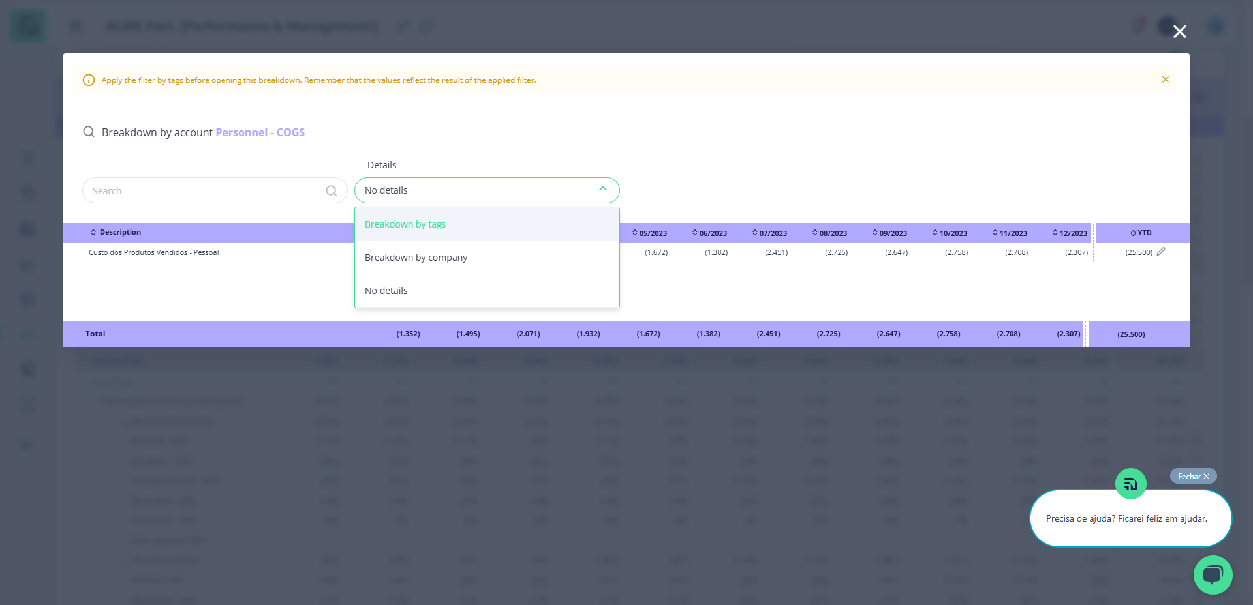The image size is (1253, 605).
Task: Click the Total row label
Action: [x=95, y=334]
